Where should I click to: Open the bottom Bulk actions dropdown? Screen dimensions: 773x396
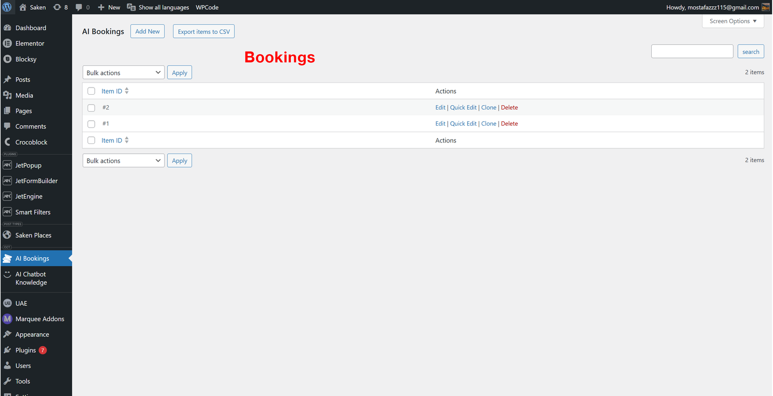click(123, 161)
